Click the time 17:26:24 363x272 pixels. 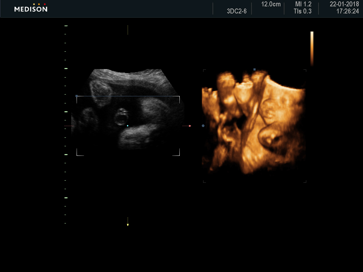coord(347,11)
